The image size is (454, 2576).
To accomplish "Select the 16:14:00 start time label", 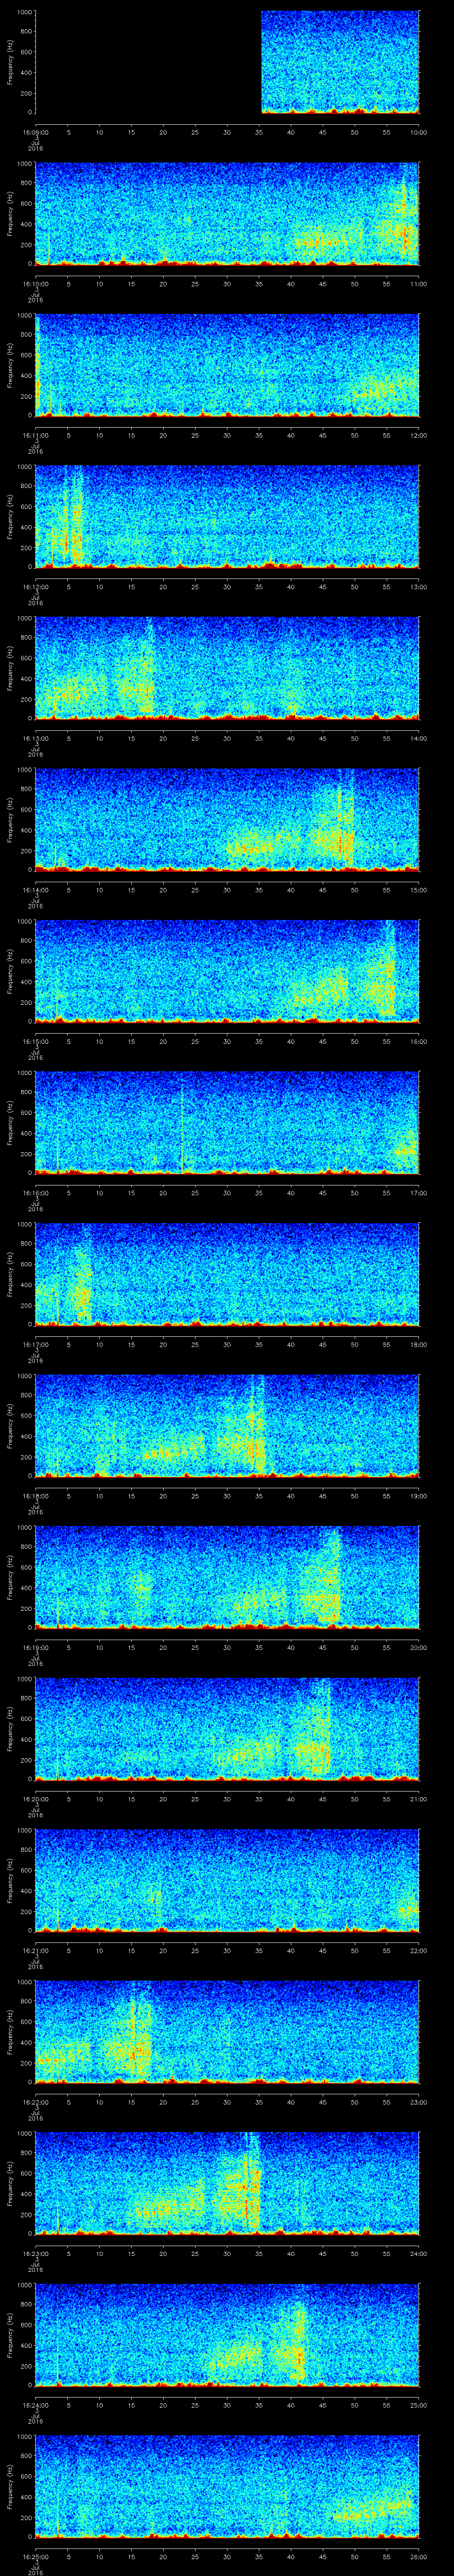I will 35,889.
